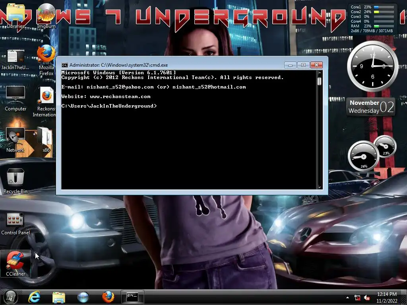Click the Windows Start orb

[10, 297]
